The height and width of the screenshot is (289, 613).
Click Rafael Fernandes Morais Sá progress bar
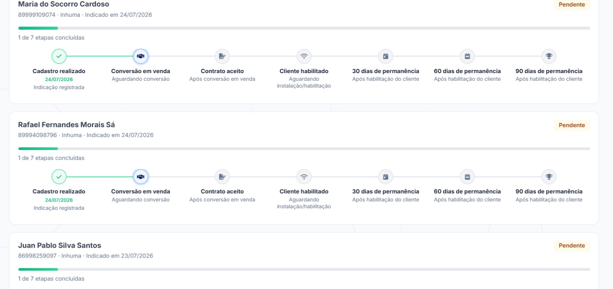point(304,149)
